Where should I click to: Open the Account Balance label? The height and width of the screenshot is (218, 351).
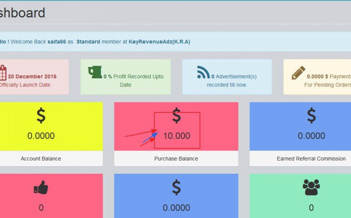[41, 159]
